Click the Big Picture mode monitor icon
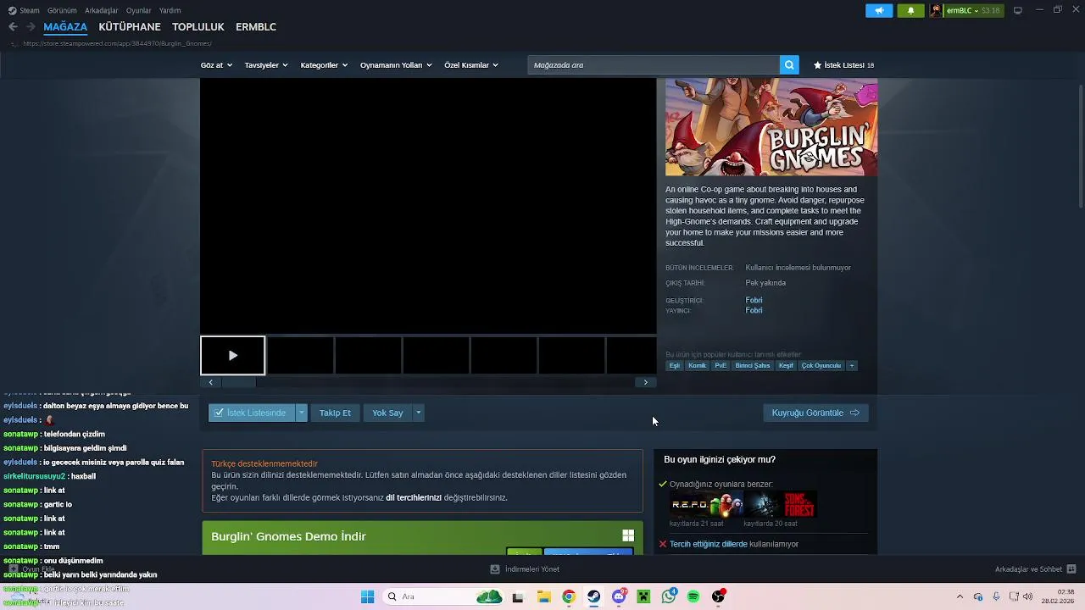Viewport: 1085px width, 610px height. (1017, 10)
